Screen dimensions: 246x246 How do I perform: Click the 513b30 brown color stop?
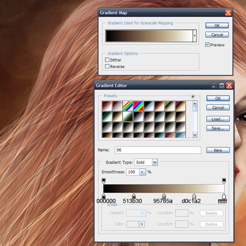pos(134,196)
